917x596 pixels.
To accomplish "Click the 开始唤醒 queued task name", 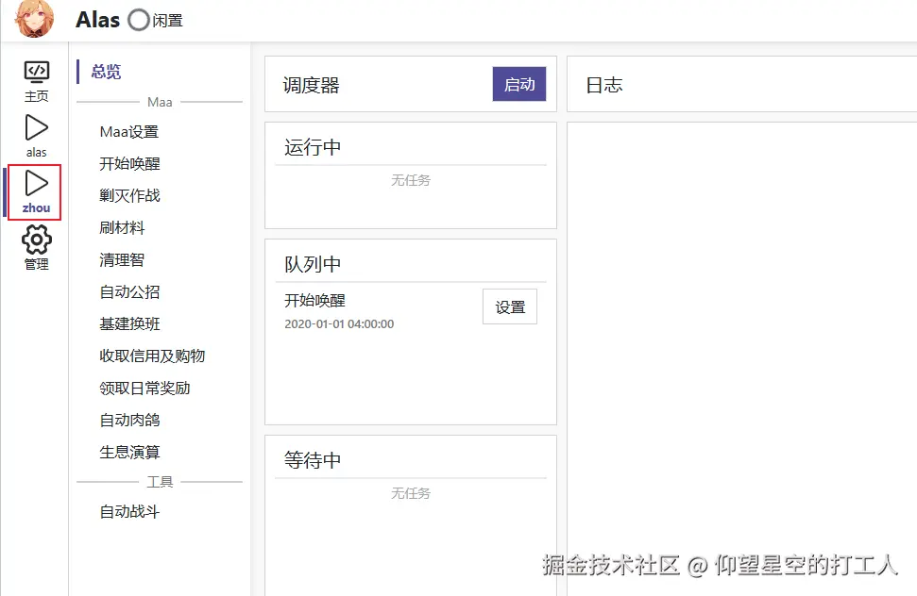I will click(x=314, y=301).
